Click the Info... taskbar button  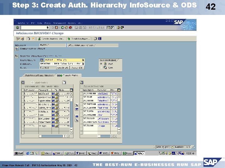[139, 153]
